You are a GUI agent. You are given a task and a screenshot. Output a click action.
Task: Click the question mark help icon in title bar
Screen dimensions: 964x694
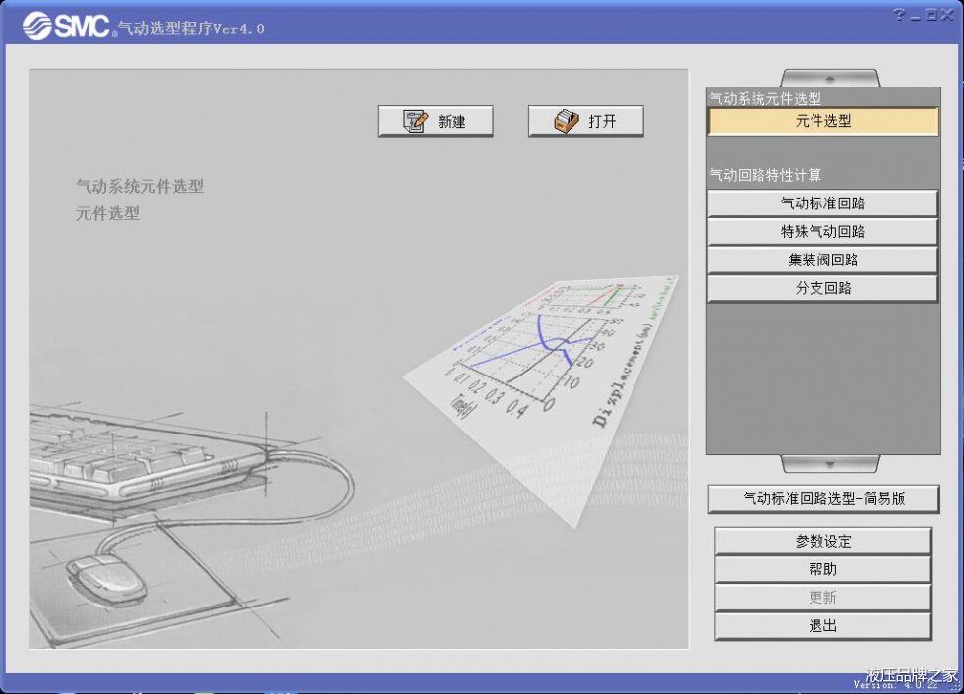899,15
